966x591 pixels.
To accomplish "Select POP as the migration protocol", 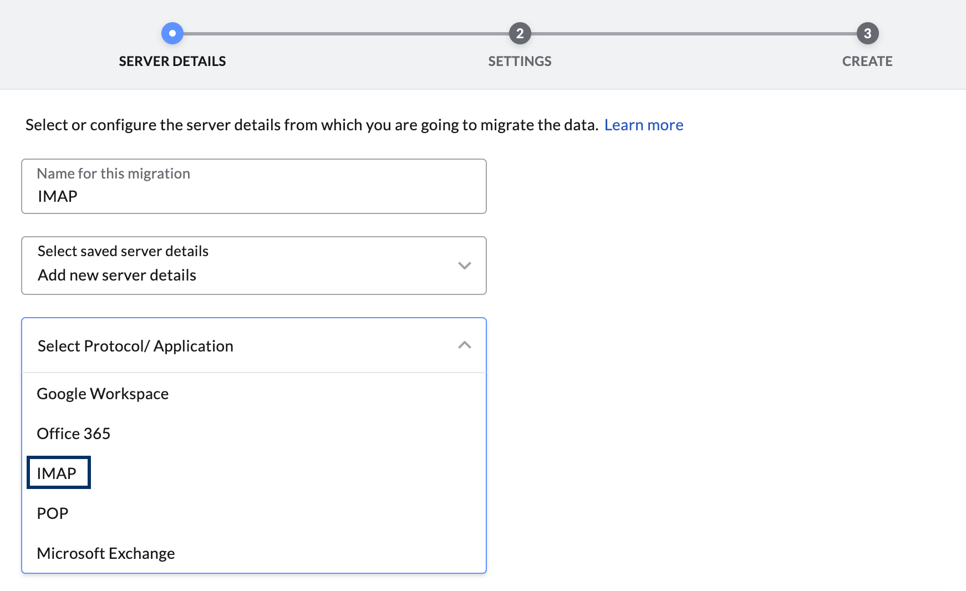I will click(52, 513).
